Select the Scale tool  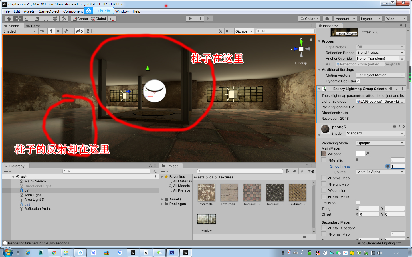click(x=37, y=19)
